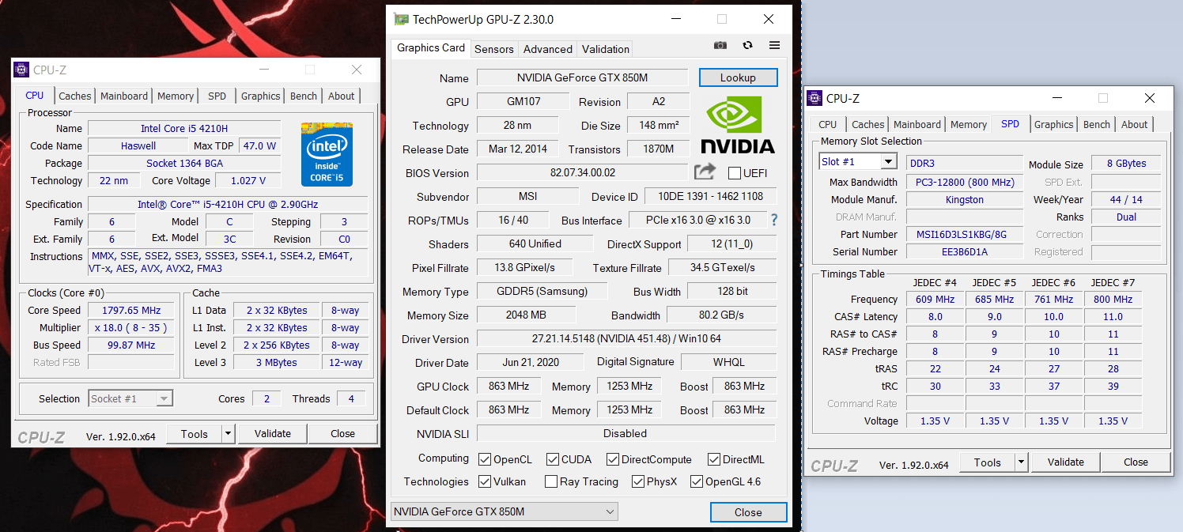Click right CPU-Z window title icon
The height and width of the screenshot is (532, 1183).
[x=814, y=98]
